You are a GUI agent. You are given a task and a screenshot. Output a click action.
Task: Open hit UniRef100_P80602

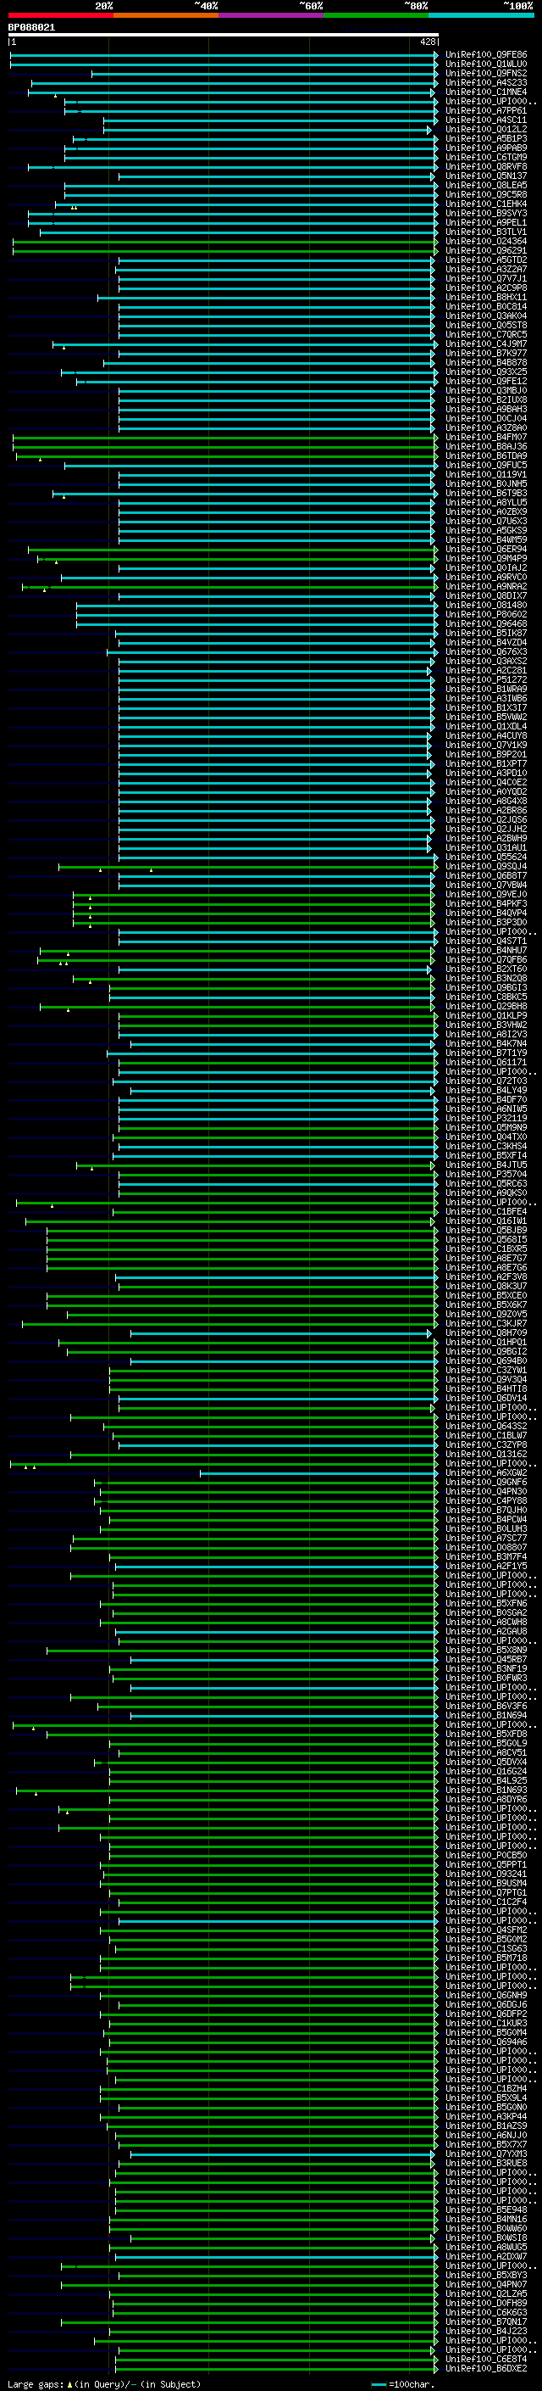[x=485, y=614]
